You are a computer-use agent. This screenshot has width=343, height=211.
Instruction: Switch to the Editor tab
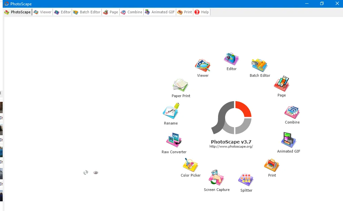[x=62, y=12]
